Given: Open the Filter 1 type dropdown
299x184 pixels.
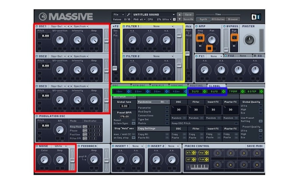Looking at the screenshot, I should 156,27.
